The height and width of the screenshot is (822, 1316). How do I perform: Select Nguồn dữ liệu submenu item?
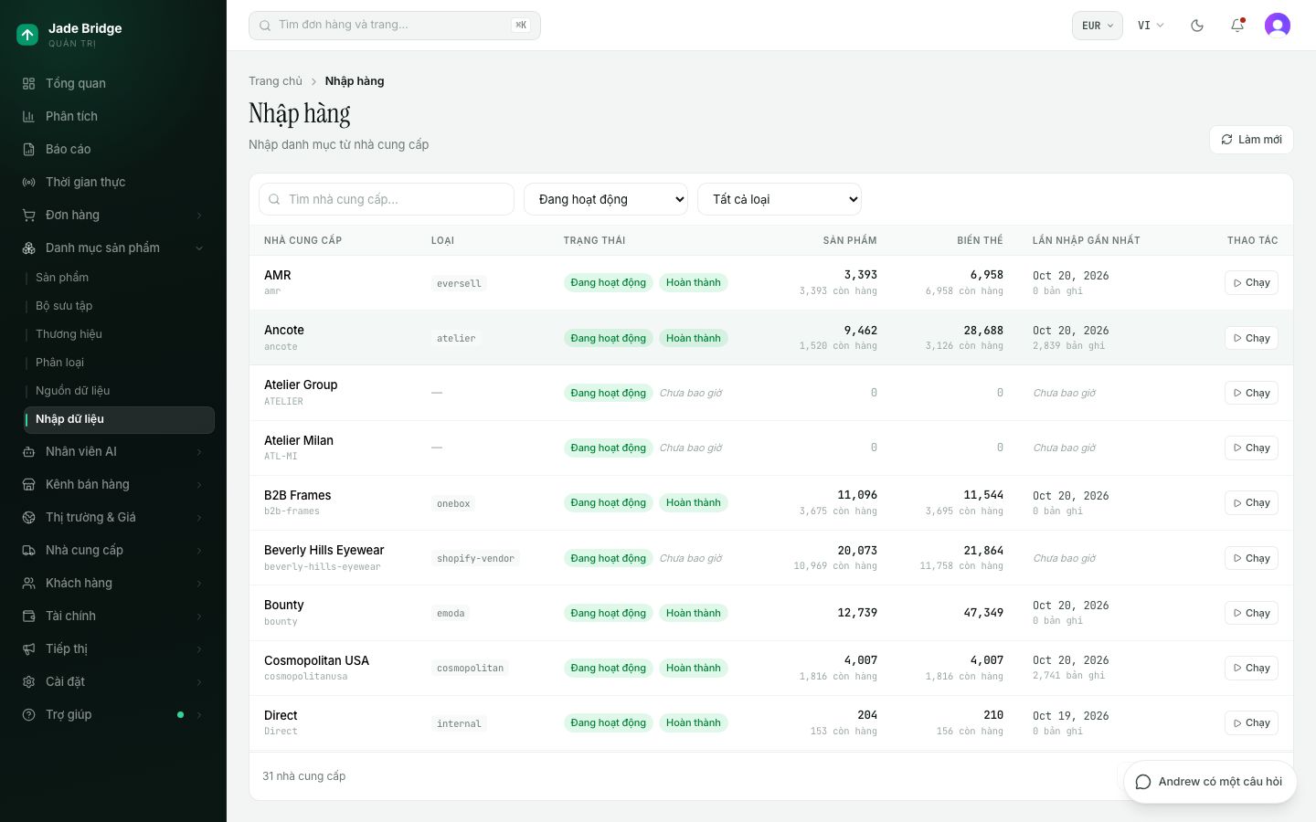(x=119, y=391)
